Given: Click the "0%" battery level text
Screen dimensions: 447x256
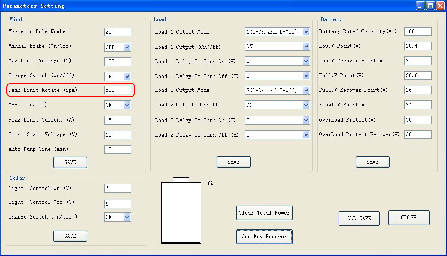Looking at the screenshot, I should (x=211, y=184).
